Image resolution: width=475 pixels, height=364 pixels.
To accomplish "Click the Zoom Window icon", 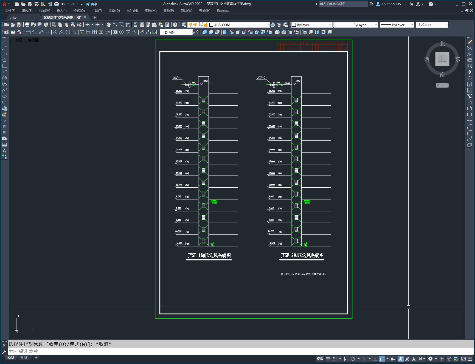I will click(121, 25).
